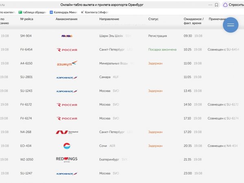Click the bookmark icon in address bar
Screen dimensions: 244x183
216,5
